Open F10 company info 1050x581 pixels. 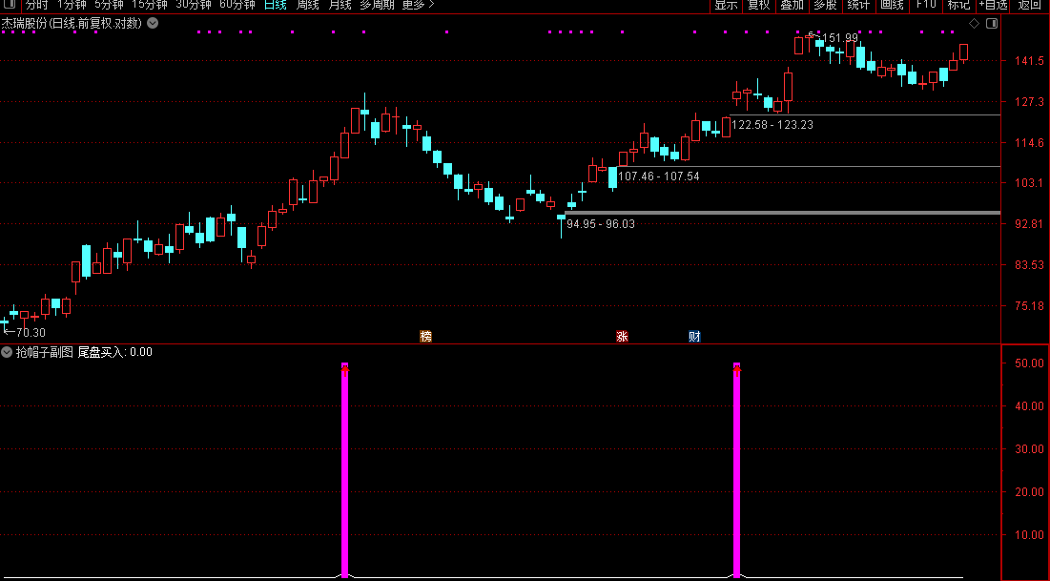[926, 5]
